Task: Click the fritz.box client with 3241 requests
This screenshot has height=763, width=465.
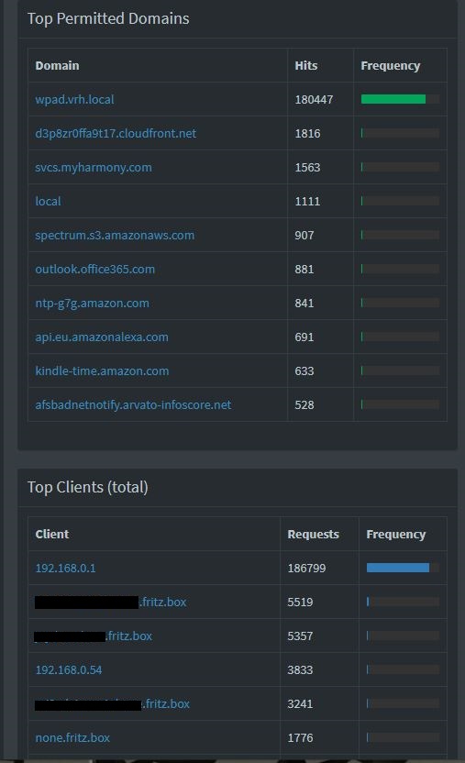Action: (113, 703)
